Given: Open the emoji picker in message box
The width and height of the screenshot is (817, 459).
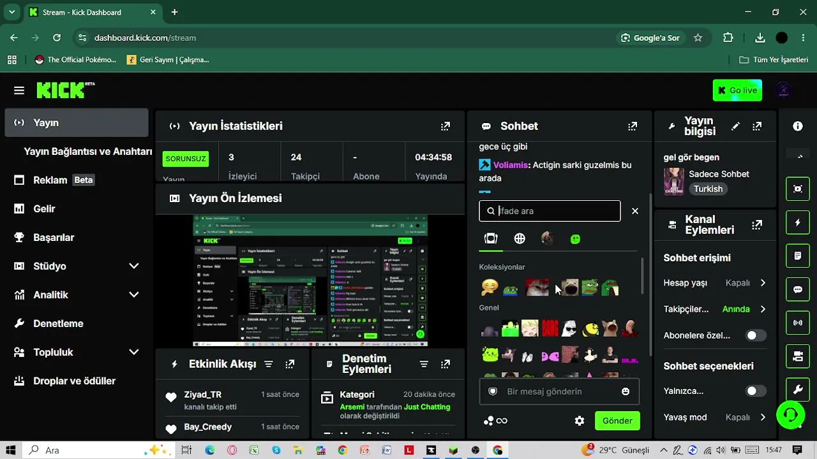Looking at the screenshot, I should (626, 391).
